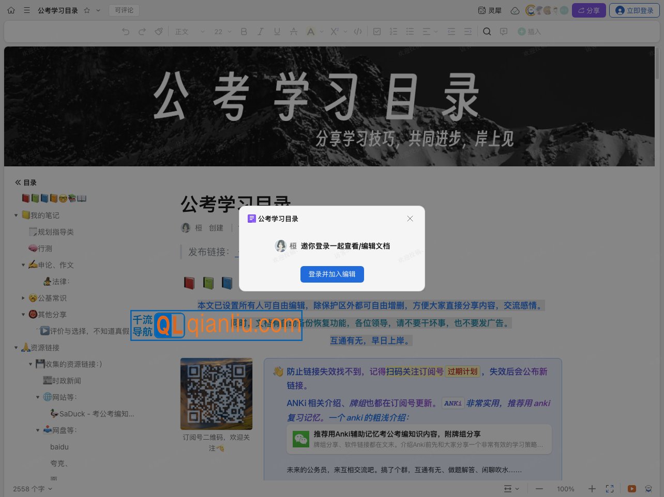664x497 pixels.
Task: Enter fullscreen via the expand icon
Action: click(610, 488)
